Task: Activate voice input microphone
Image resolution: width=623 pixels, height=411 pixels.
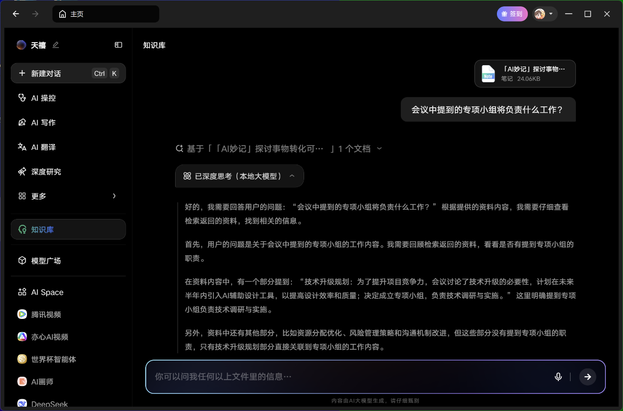Action: [558, 377]
